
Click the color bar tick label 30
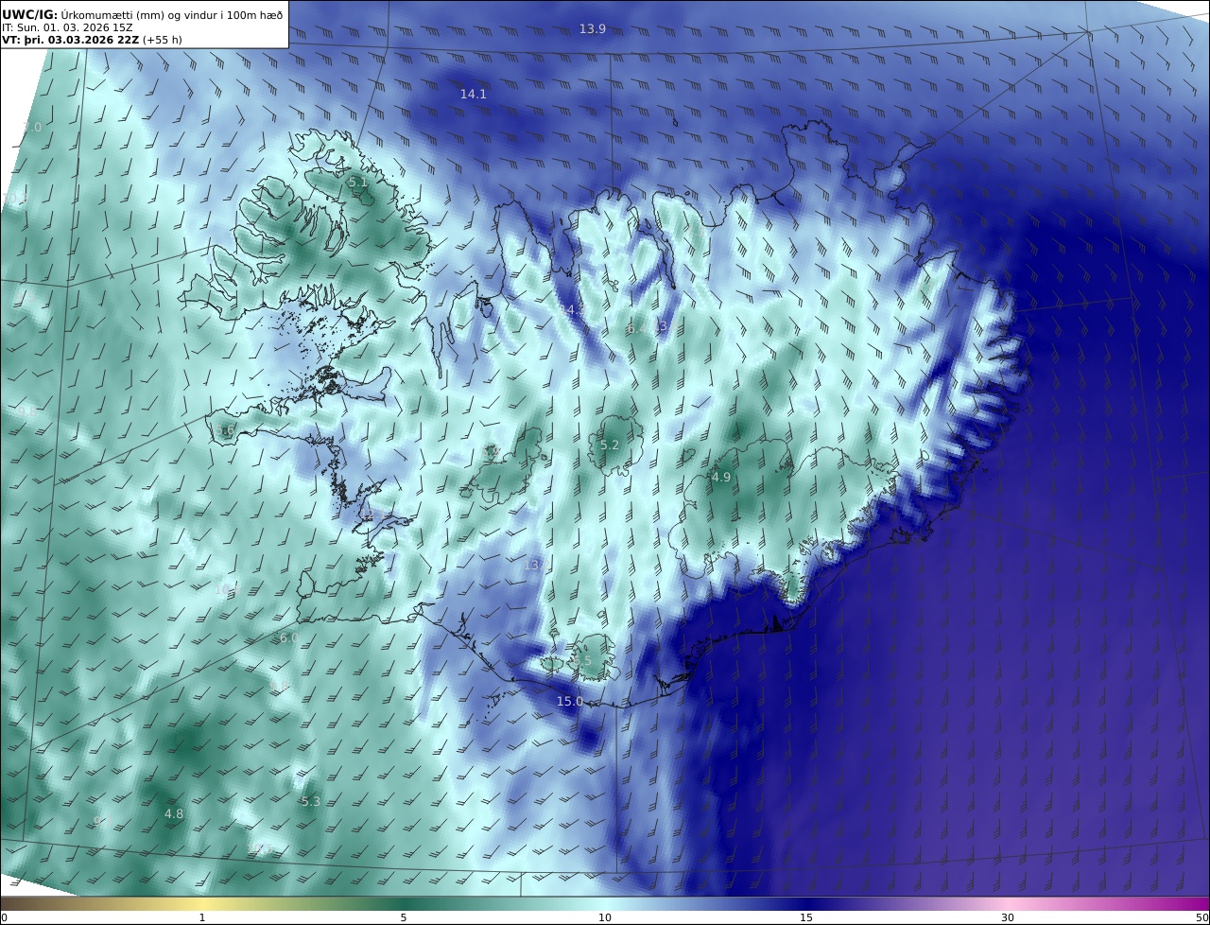[1008, 917]
